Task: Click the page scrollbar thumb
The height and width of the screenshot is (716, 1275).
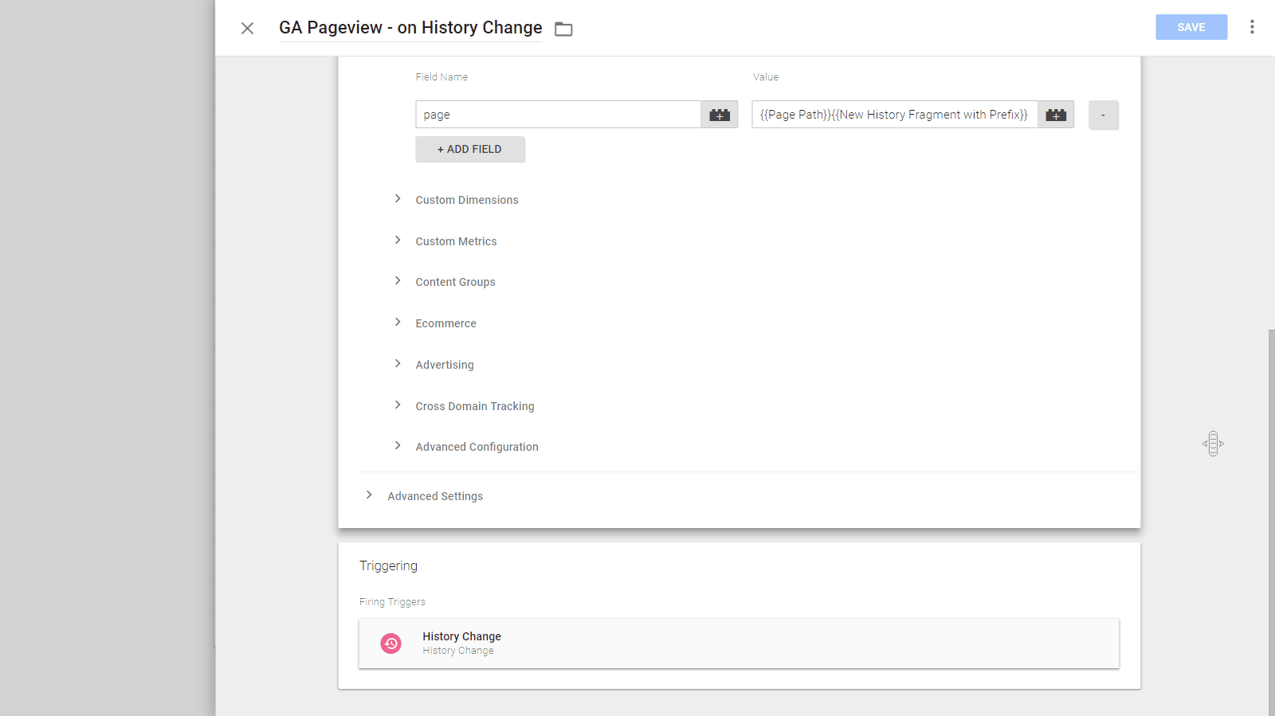Action: 1271,522
